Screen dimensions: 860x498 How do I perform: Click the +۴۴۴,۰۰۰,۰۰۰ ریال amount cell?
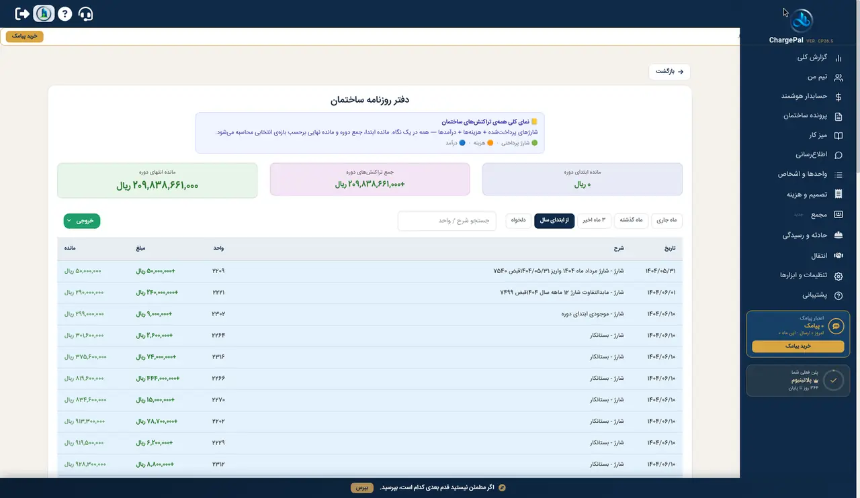click(157, 379)
